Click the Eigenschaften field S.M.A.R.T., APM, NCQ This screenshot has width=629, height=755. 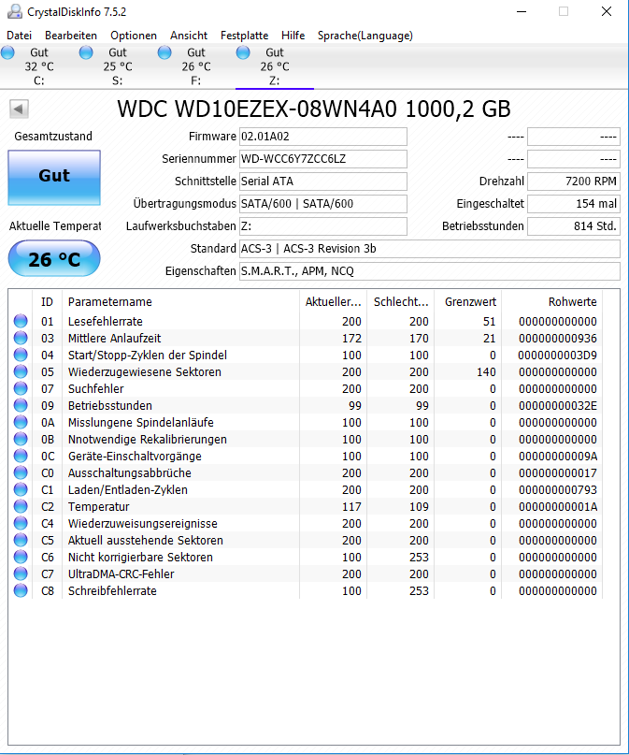pyautogui.click(x=429, y=271)
